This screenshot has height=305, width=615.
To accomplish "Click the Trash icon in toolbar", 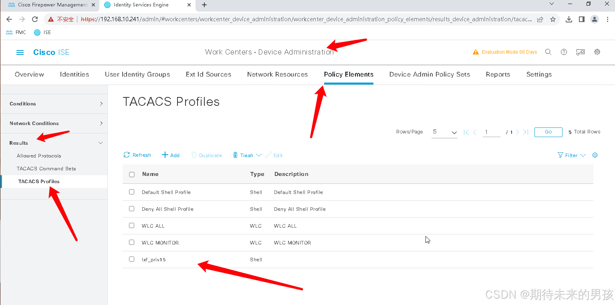I will (x=235, y=155).
